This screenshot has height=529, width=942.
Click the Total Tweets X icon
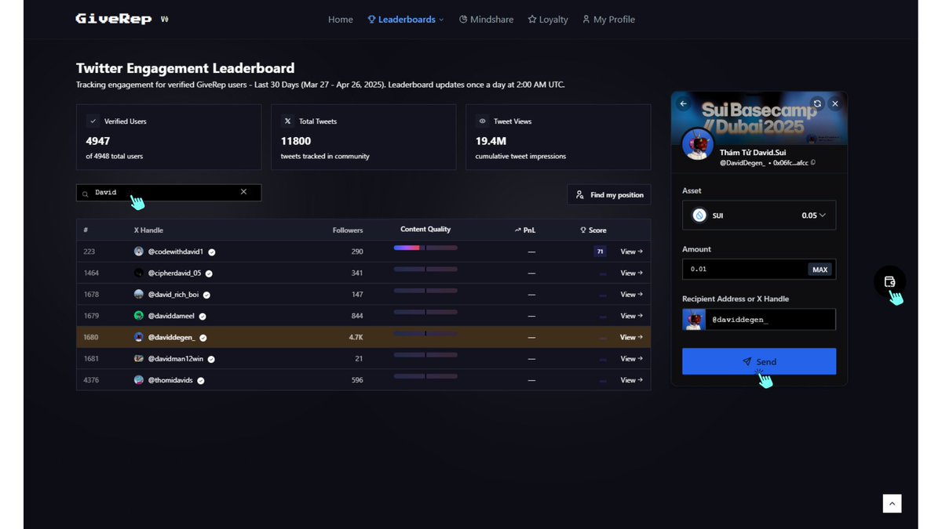click(x=287, y=121)
